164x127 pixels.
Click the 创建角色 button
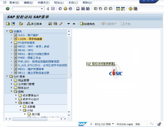click(87, 24)
